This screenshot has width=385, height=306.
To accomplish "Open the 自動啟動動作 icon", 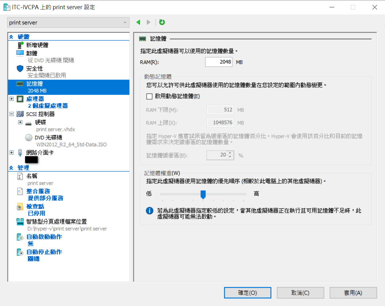I will pos(20,237).
